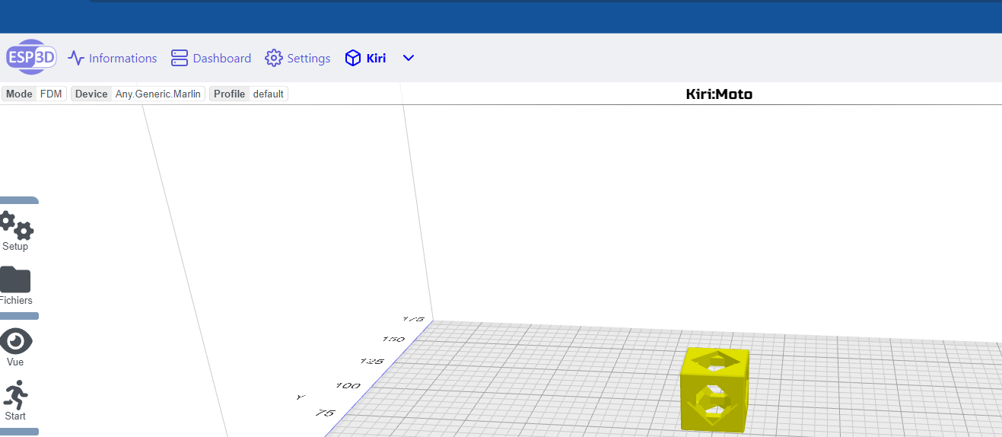Screen dimensions: 1002x437
Task: Open the Any.Generic.Marlin device selector
Action: coord(157,94)
